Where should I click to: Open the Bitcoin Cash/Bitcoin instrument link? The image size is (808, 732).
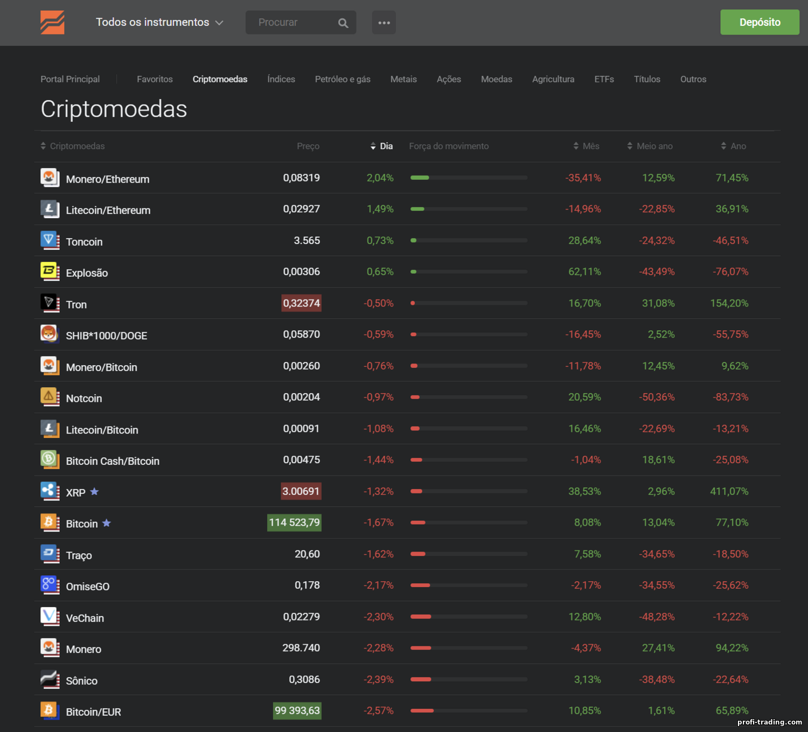[x=113, y=461]
